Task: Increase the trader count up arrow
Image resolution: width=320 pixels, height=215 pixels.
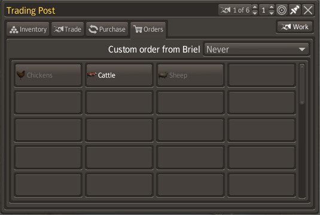Action: pyautogui.click(x=255, y=7)
